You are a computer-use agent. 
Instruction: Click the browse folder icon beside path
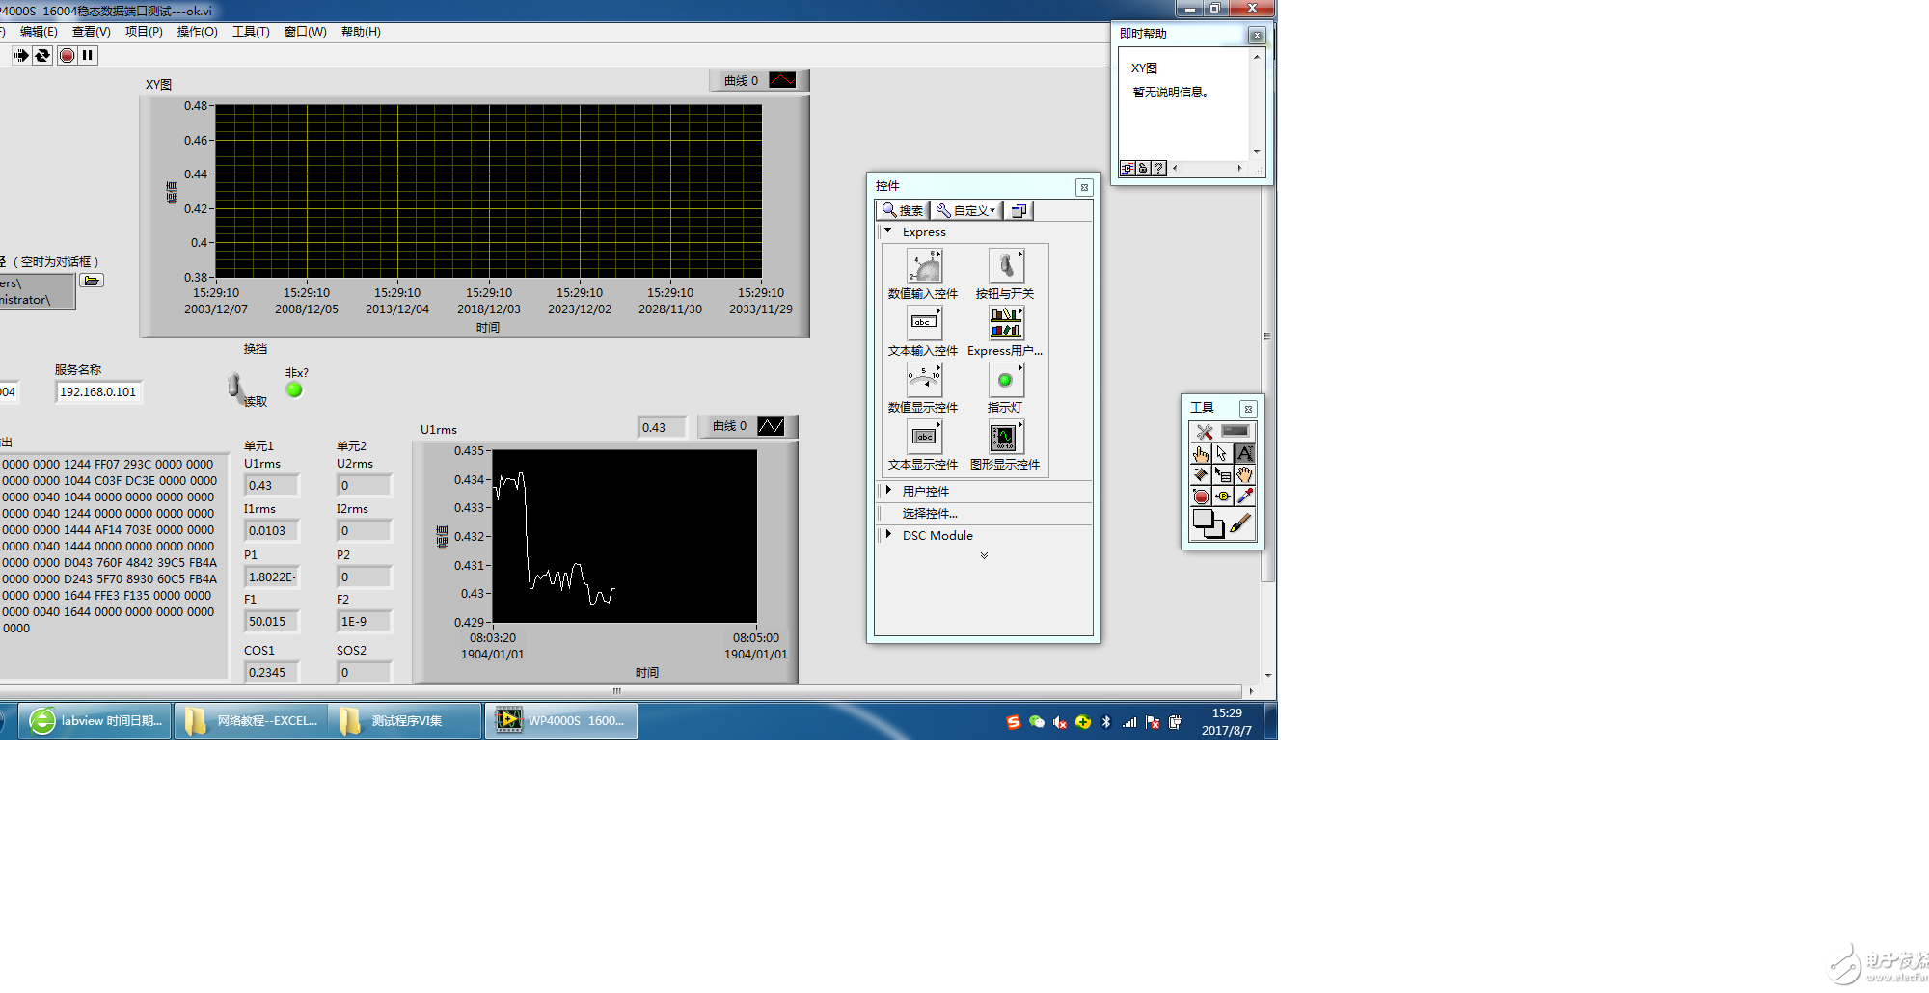tap(92, 281)
